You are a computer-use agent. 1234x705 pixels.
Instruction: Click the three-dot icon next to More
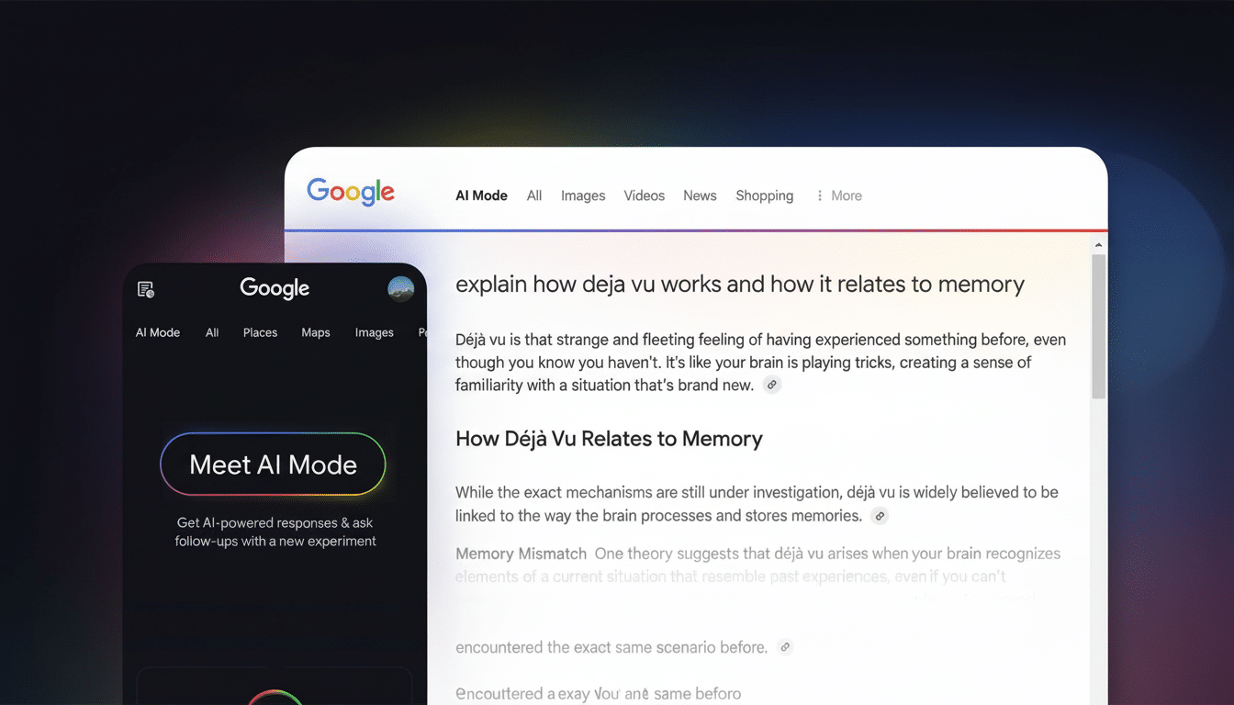819,196
